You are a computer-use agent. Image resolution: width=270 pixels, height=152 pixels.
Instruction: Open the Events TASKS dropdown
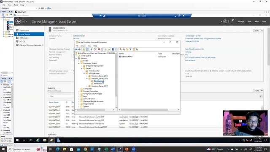click(x=258, y=91)
